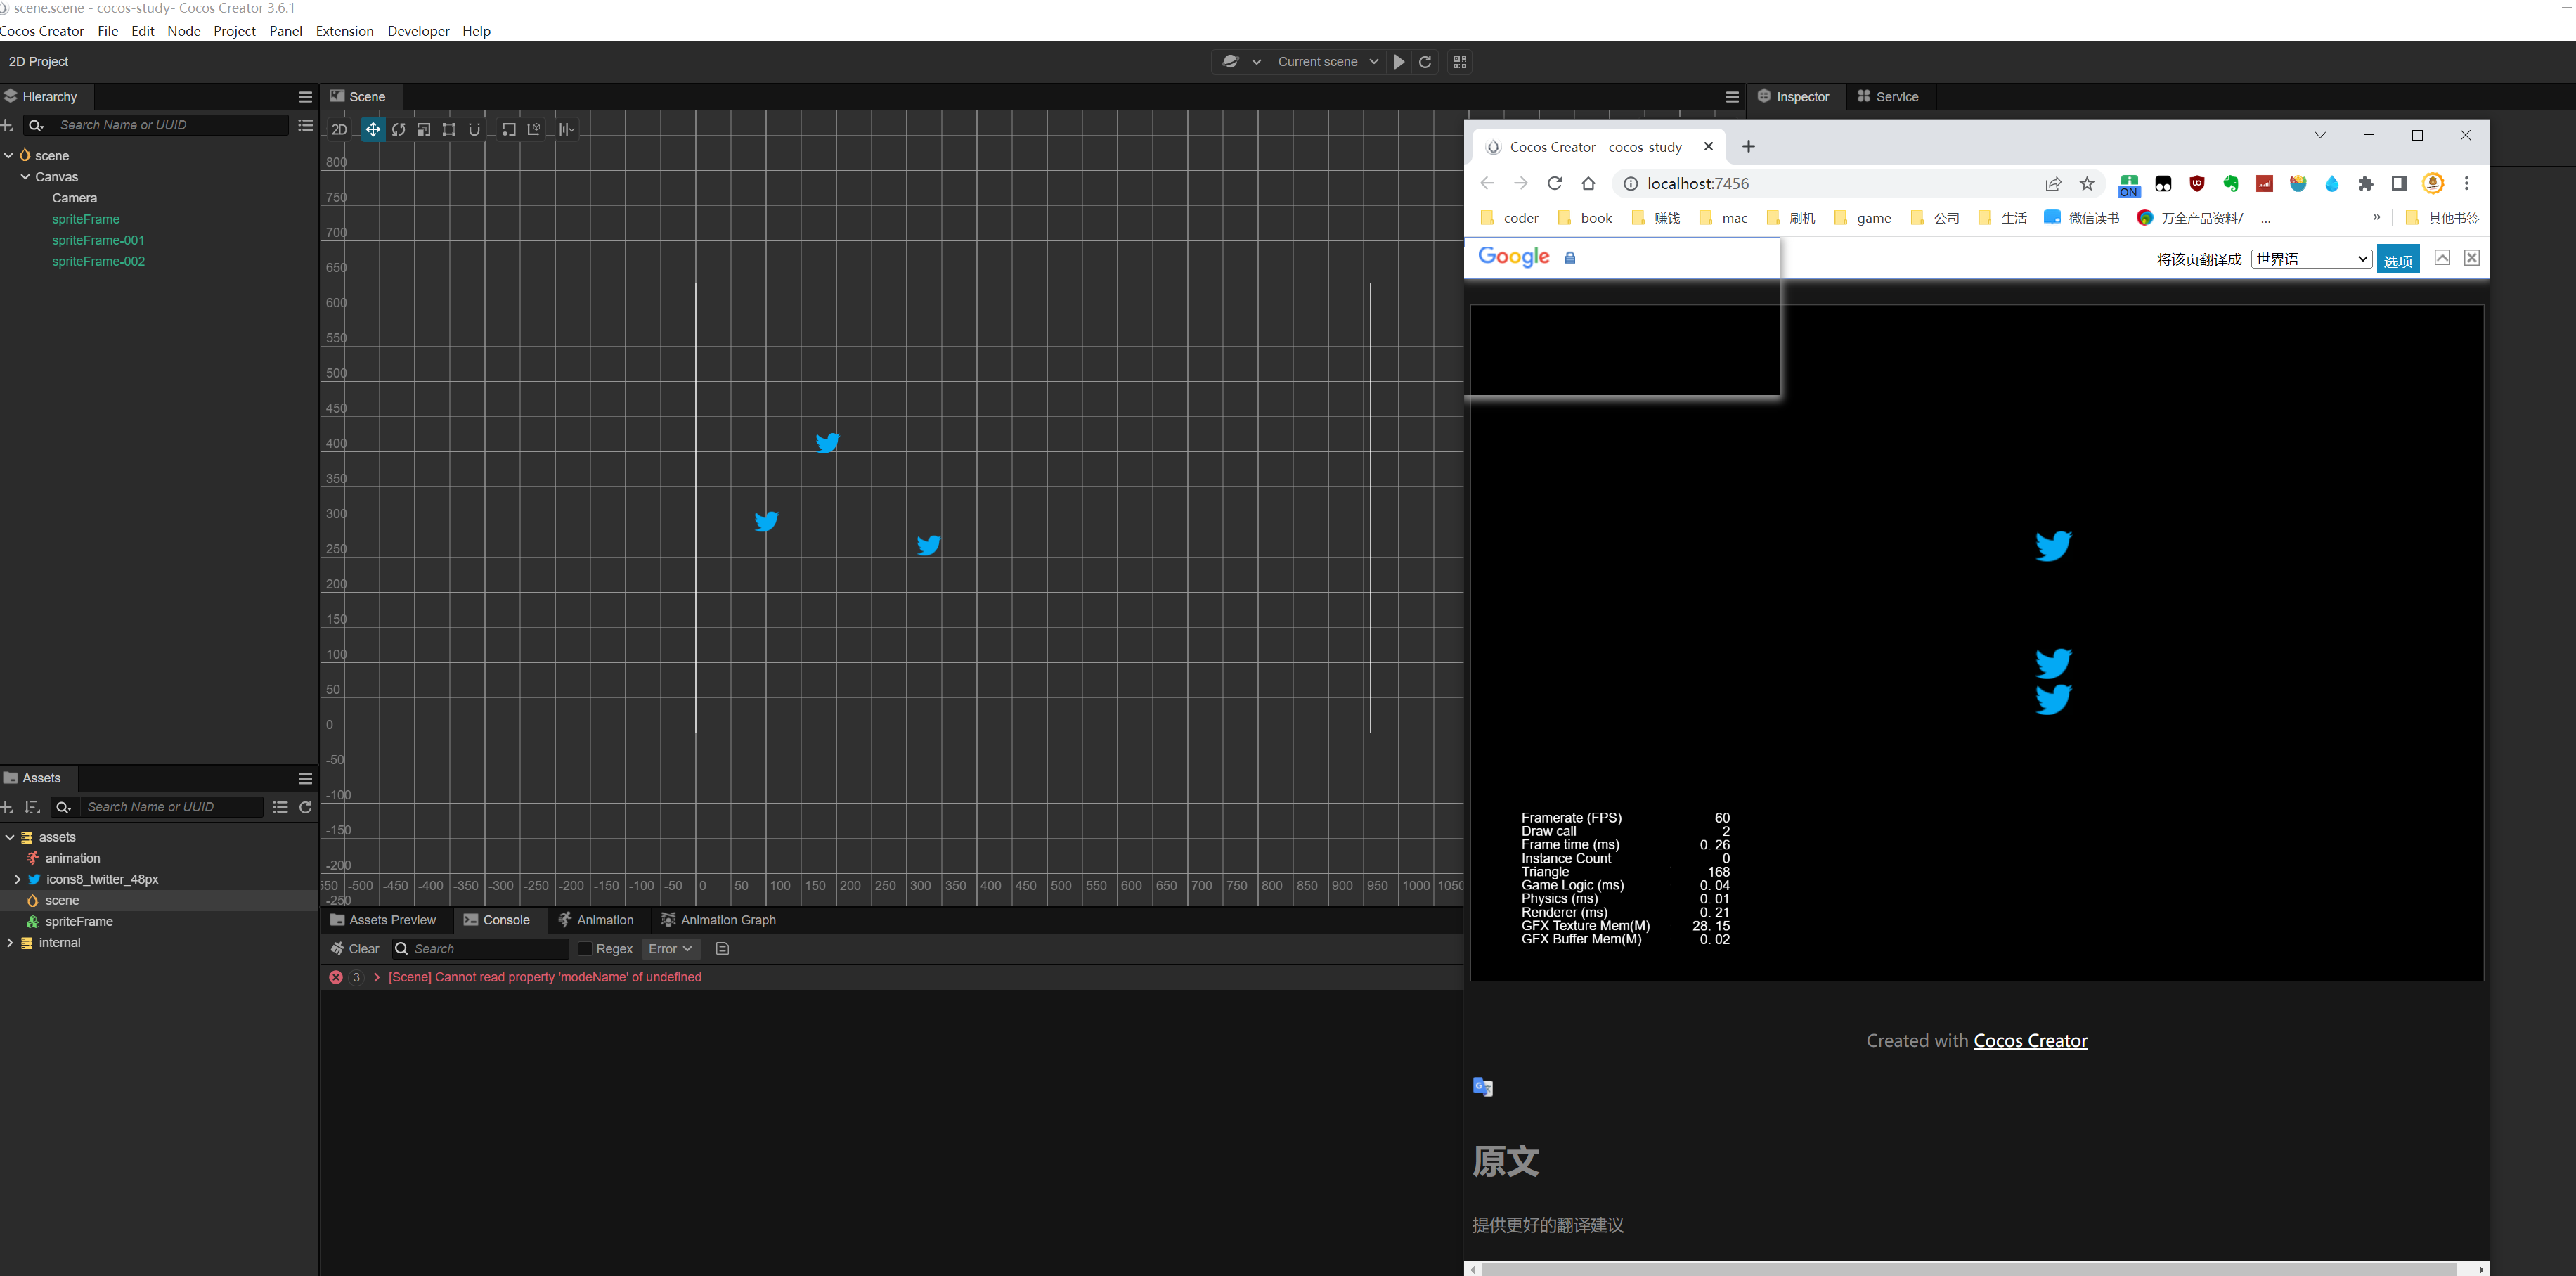The image size is (2576, 1276).
Task: Activate the snap magnet tool
Action: pos(474,129)
